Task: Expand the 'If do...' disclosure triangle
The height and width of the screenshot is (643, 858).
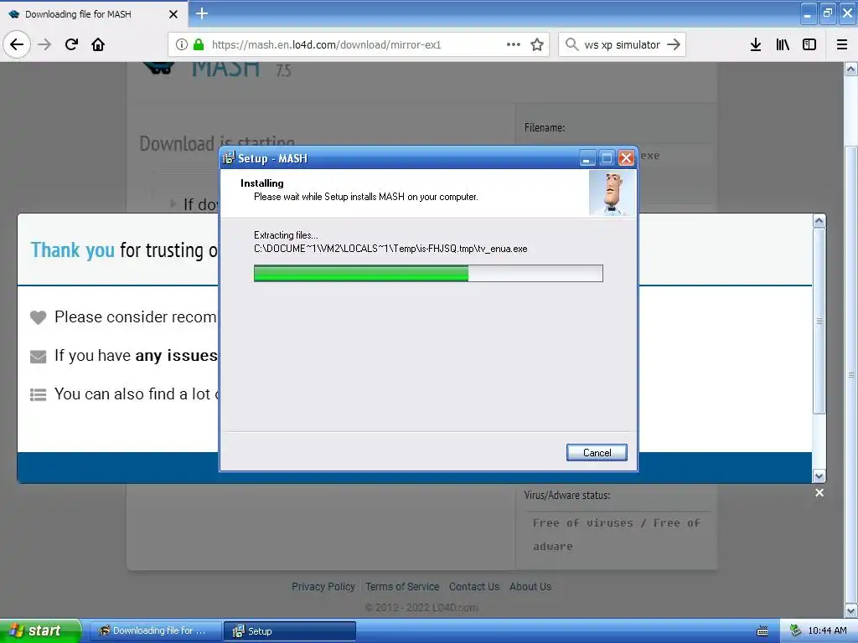Action: [173, 204]
